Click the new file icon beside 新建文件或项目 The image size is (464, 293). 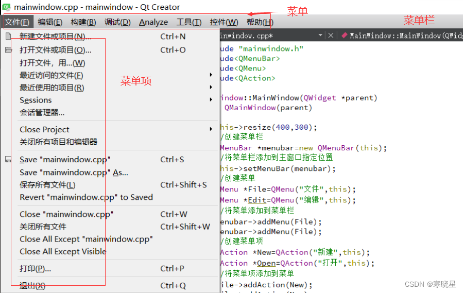tap(8, 37)
